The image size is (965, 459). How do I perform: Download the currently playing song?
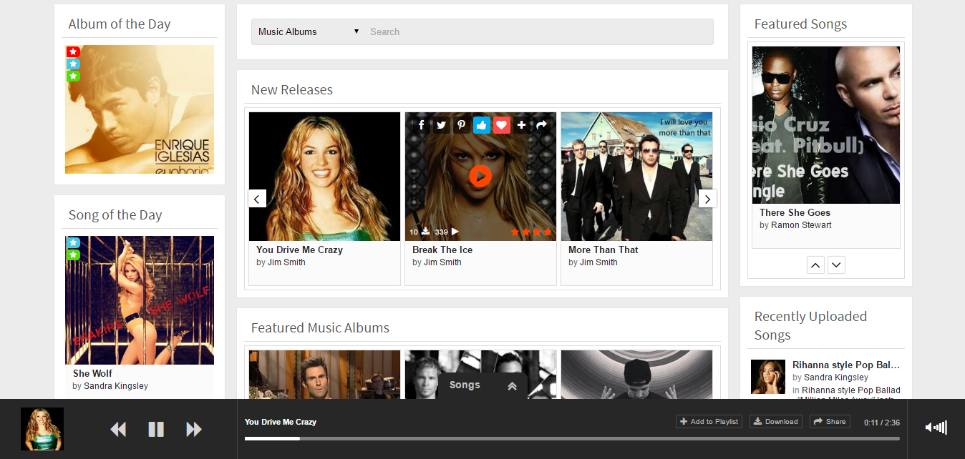point(775,422)
